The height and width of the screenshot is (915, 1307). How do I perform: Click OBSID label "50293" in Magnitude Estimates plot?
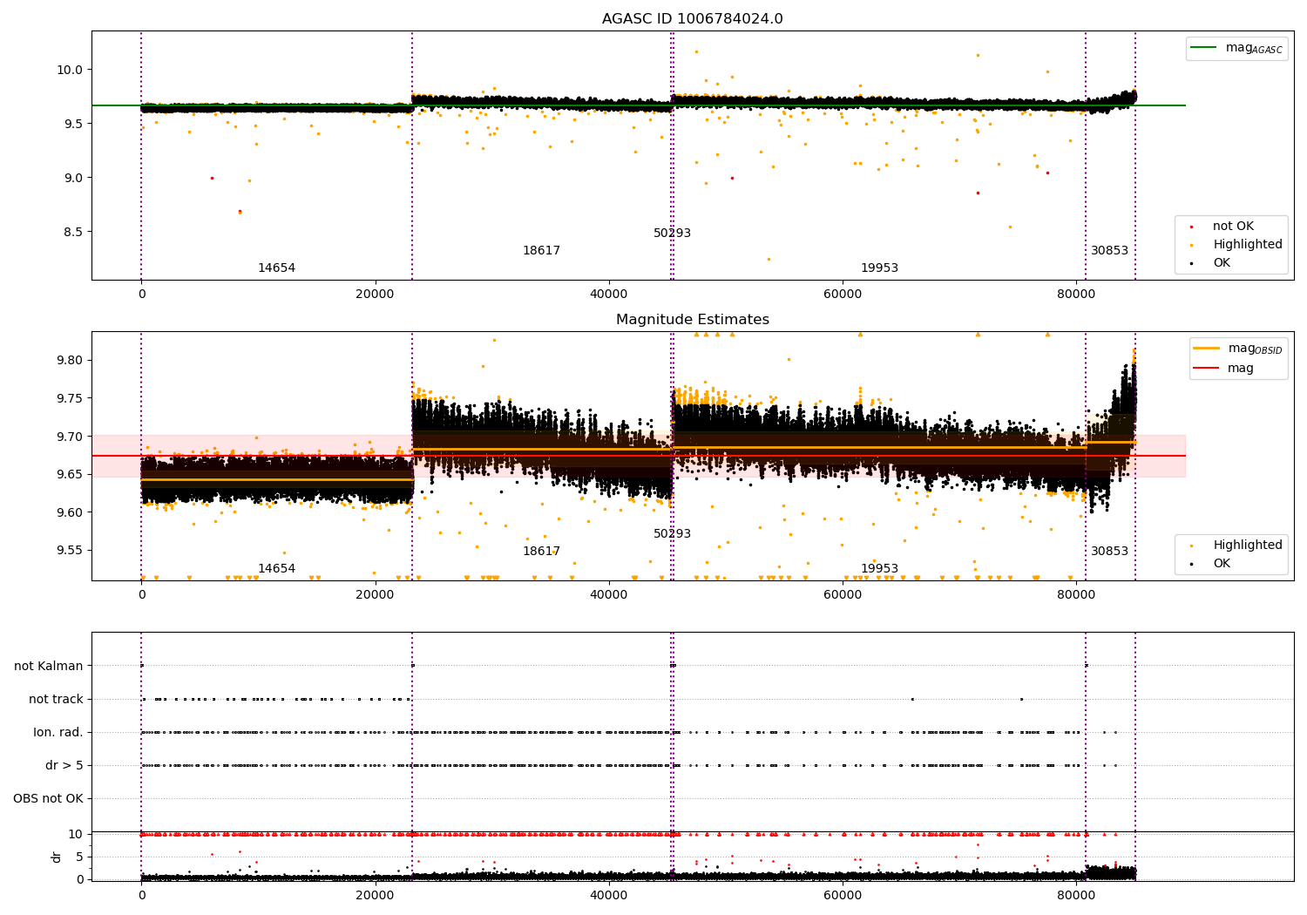pos(672,534)
